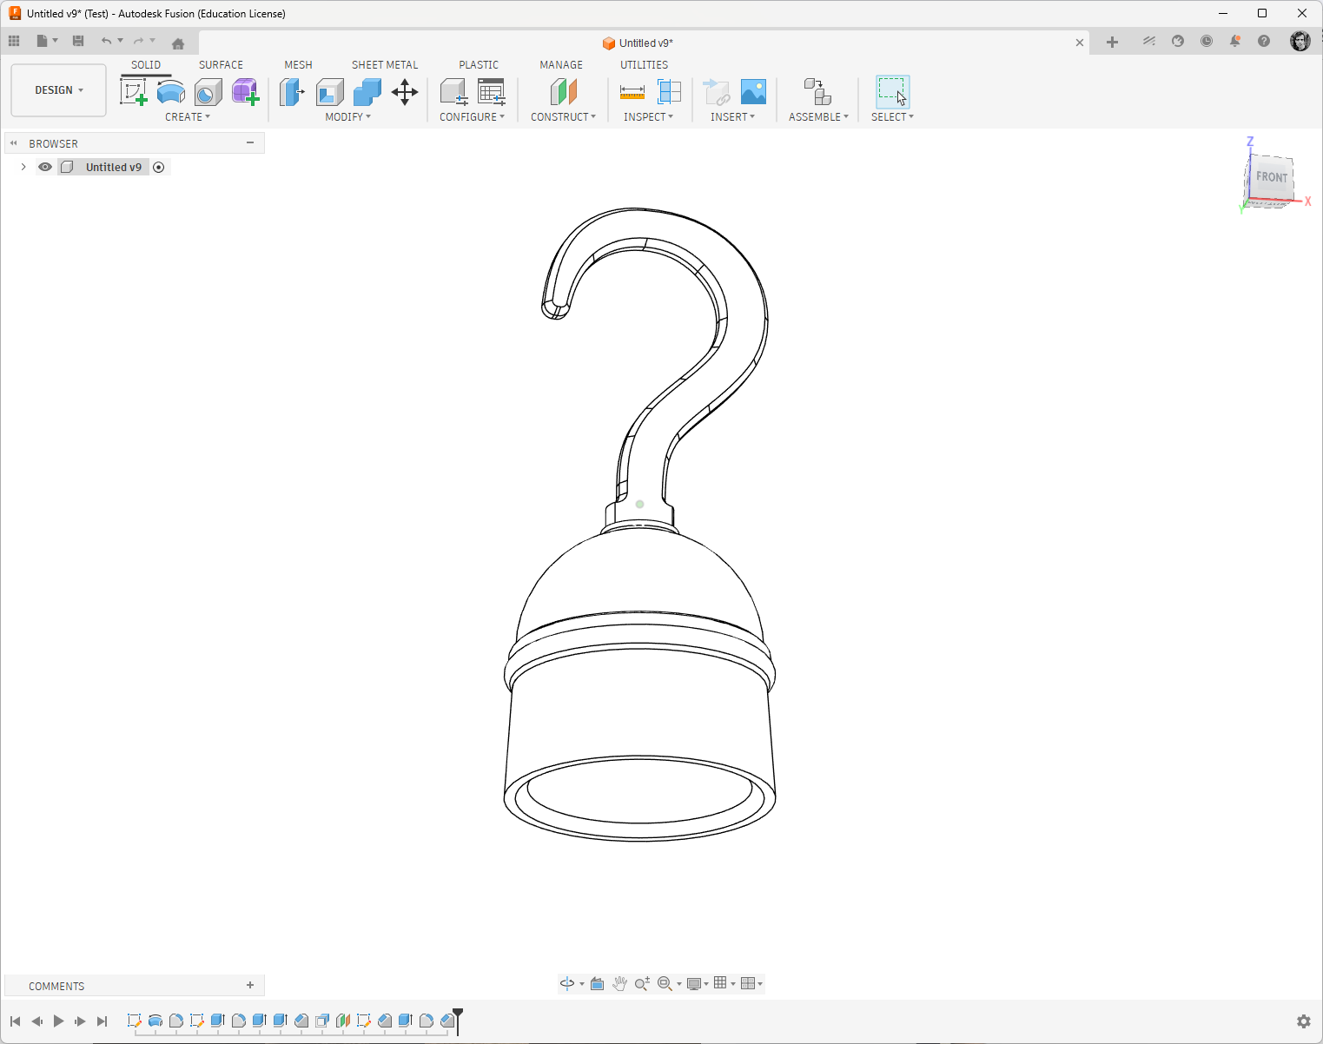Play the timeline

coord(58,1021)
